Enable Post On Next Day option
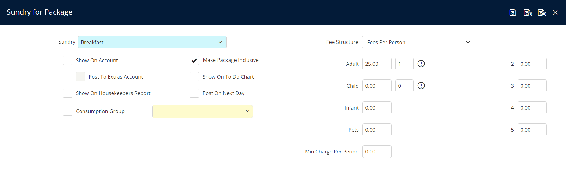Viewport: 566px width, 169px height. point(194,93)
